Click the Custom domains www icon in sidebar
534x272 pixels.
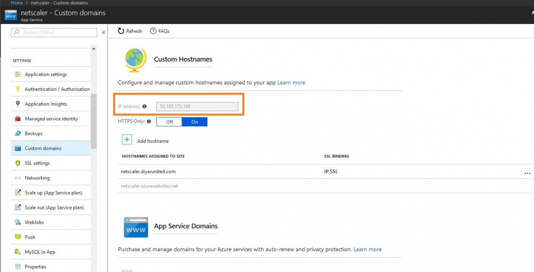[18, 148]
